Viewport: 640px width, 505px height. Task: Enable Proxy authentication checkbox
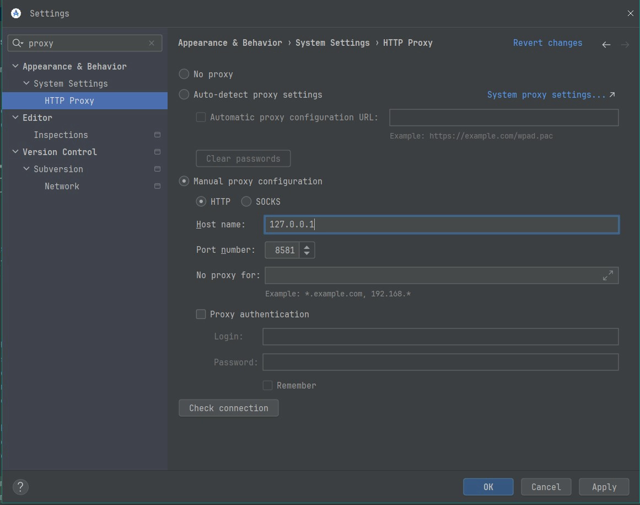201,314
